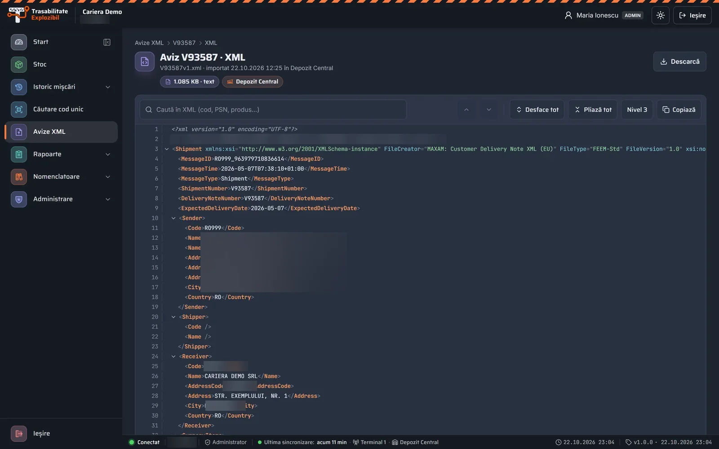This screenshot has height=449, width=719.
Task: Expand Administrare submenu chevron
Action: pyautogui.click(x=108, y=199)
